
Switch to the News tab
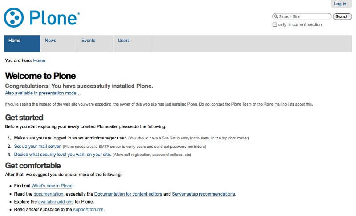[x=58, y=43]
